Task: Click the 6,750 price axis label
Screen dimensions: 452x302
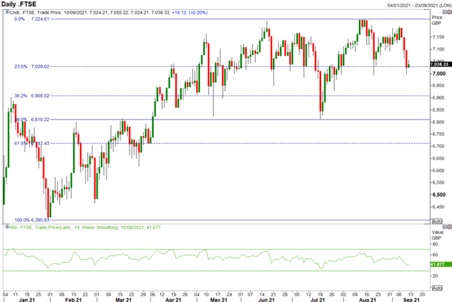Action: coord(438,134)
